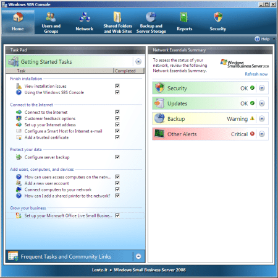Expand Frequent Tasks and Community Links

coord(138,256)
